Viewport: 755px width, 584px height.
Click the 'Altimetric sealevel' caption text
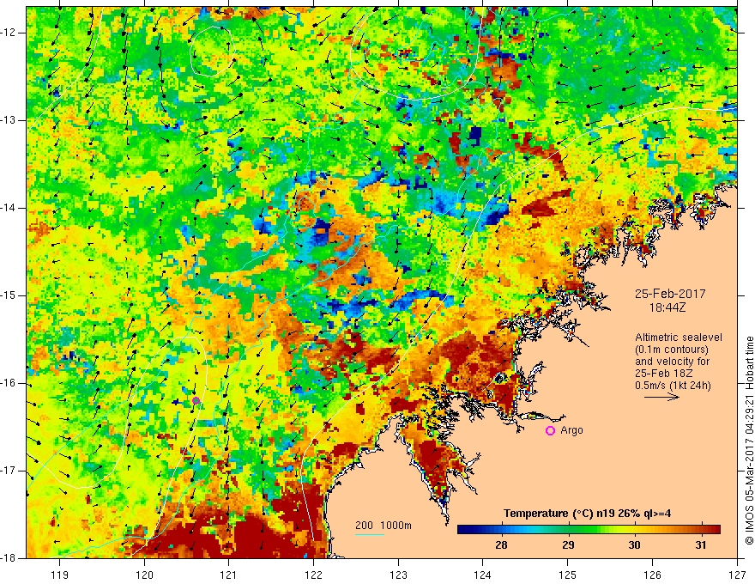(x=679, y=338)
